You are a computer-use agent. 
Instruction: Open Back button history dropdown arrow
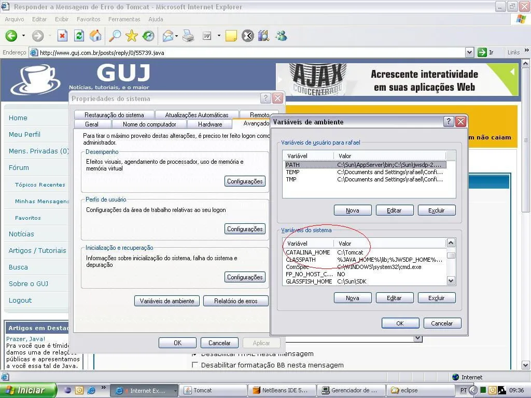(x=23, y=36)
